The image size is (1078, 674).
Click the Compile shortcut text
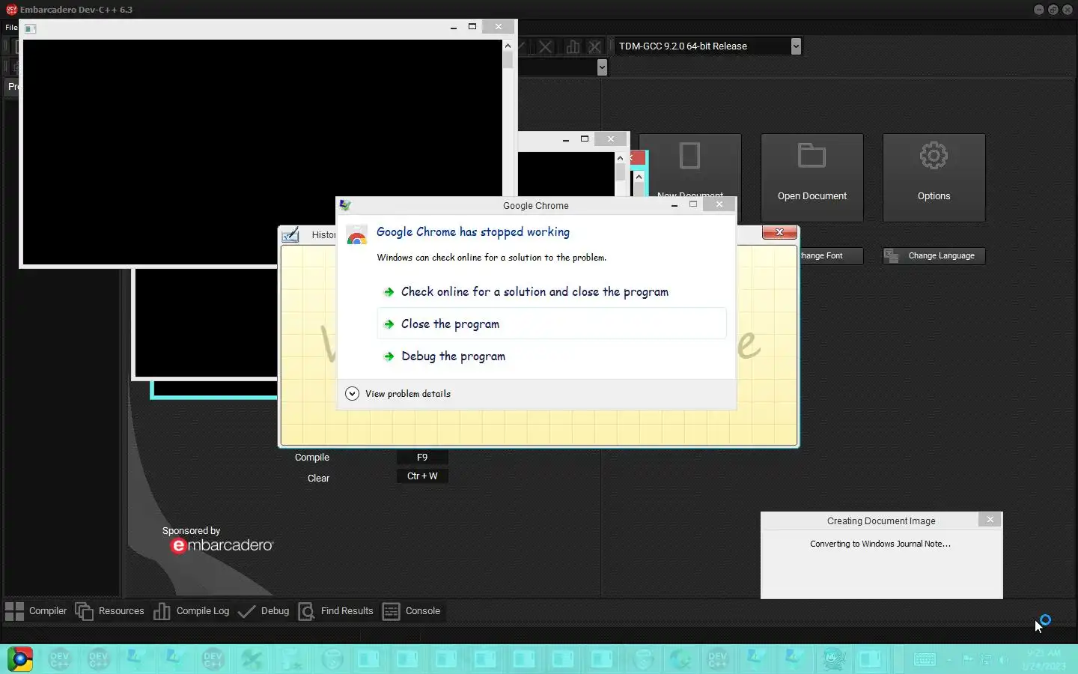pos(312,458)
